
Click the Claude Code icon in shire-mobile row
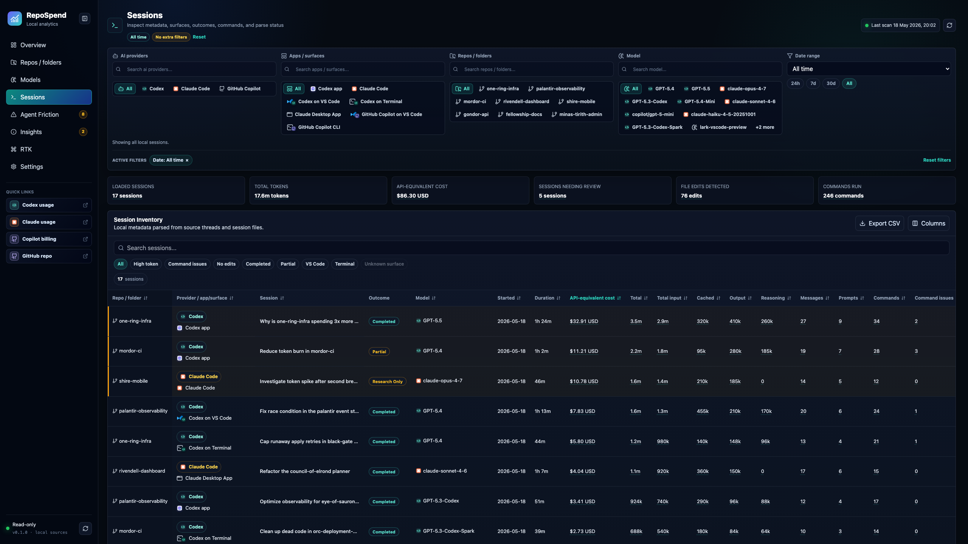[180, 388]
